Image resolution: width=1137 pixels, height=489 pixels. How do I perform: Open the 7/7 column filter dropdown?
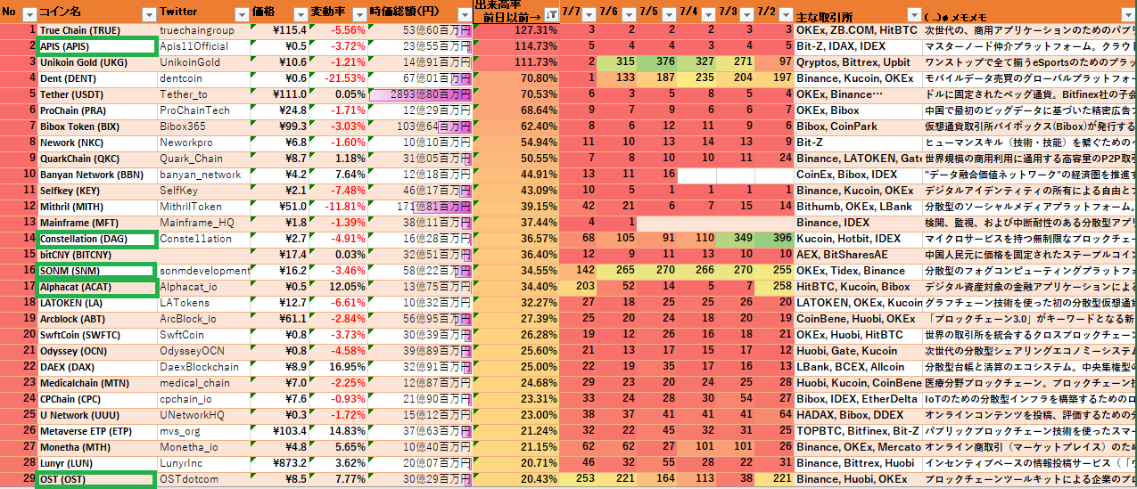589,14
